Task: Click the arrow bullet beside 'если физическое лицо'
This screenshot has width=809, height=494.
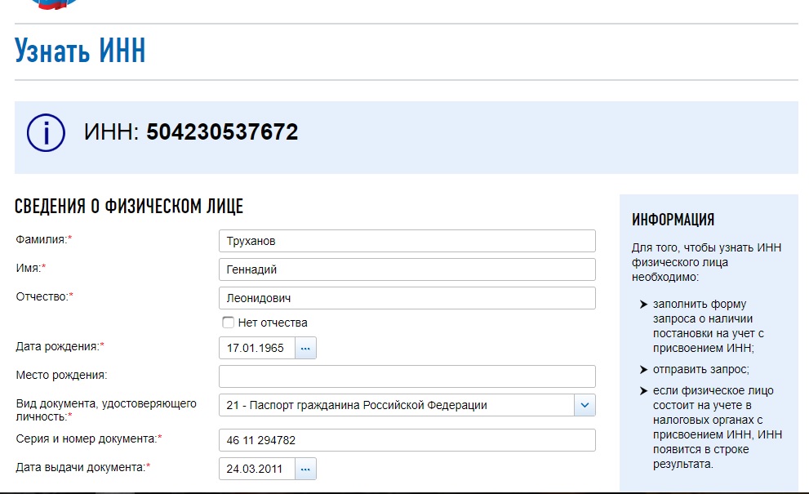Action: point(642,391)
